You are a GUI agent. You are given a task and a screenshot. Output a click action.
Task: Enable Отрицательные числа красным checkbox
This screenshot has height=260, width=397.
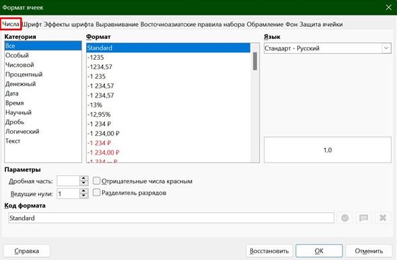click(x=96, y=181)
